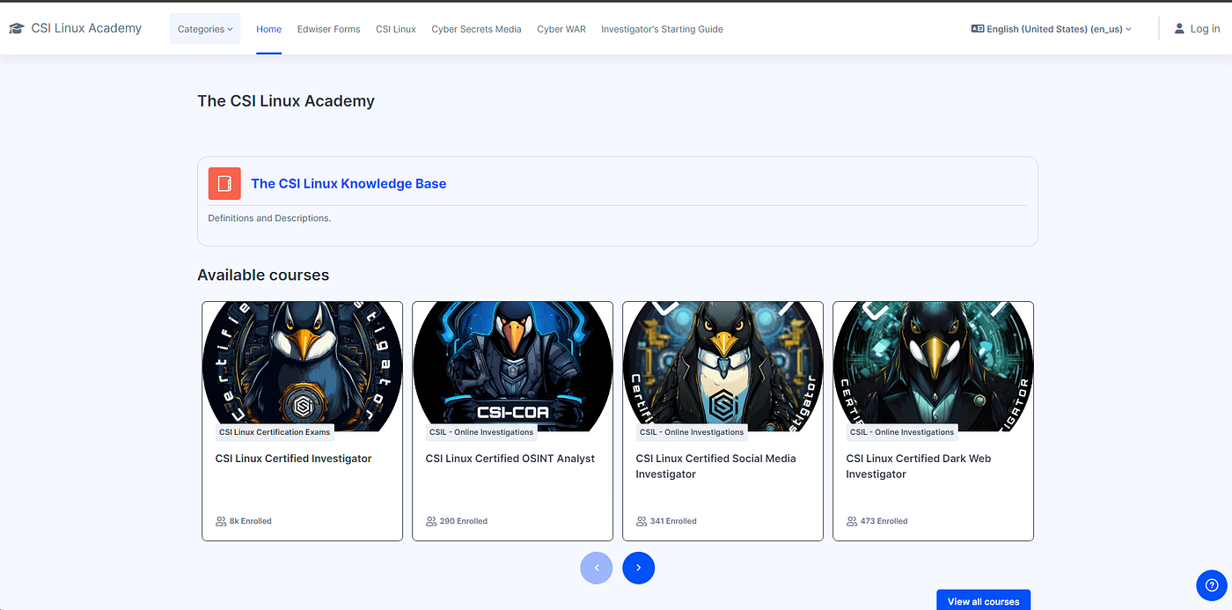Click the red Knowledge Base book icon

[224, 183]
